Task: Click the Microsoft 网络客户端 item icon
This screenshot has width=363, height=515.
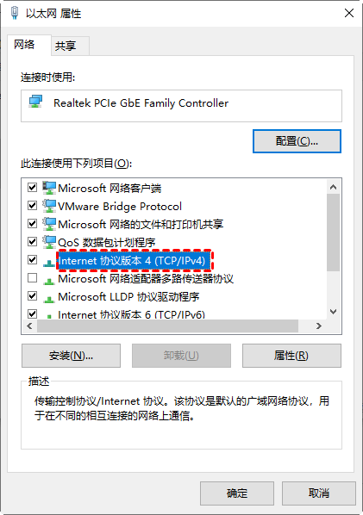Action: click(49, 188)
